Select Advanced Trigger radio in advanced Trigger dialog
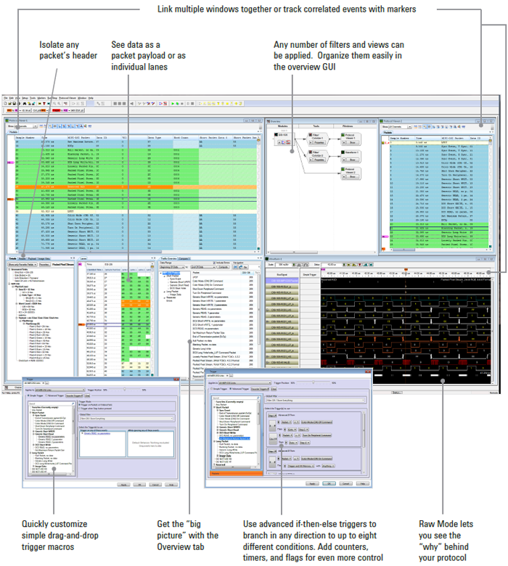 click(x=231, y=389)
